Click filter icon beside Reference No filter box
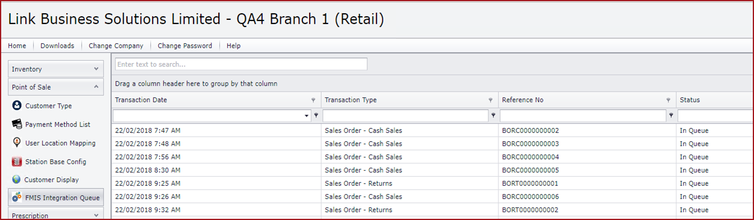 point(671,115)
